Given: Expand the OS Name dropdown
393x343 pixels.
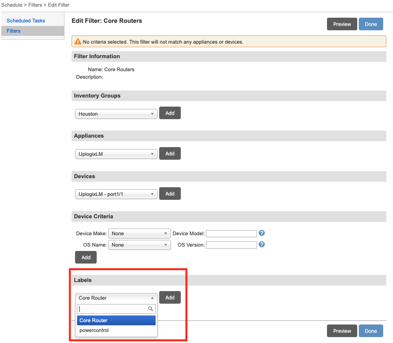Looking at the screenshot, I should pos(139,245).
